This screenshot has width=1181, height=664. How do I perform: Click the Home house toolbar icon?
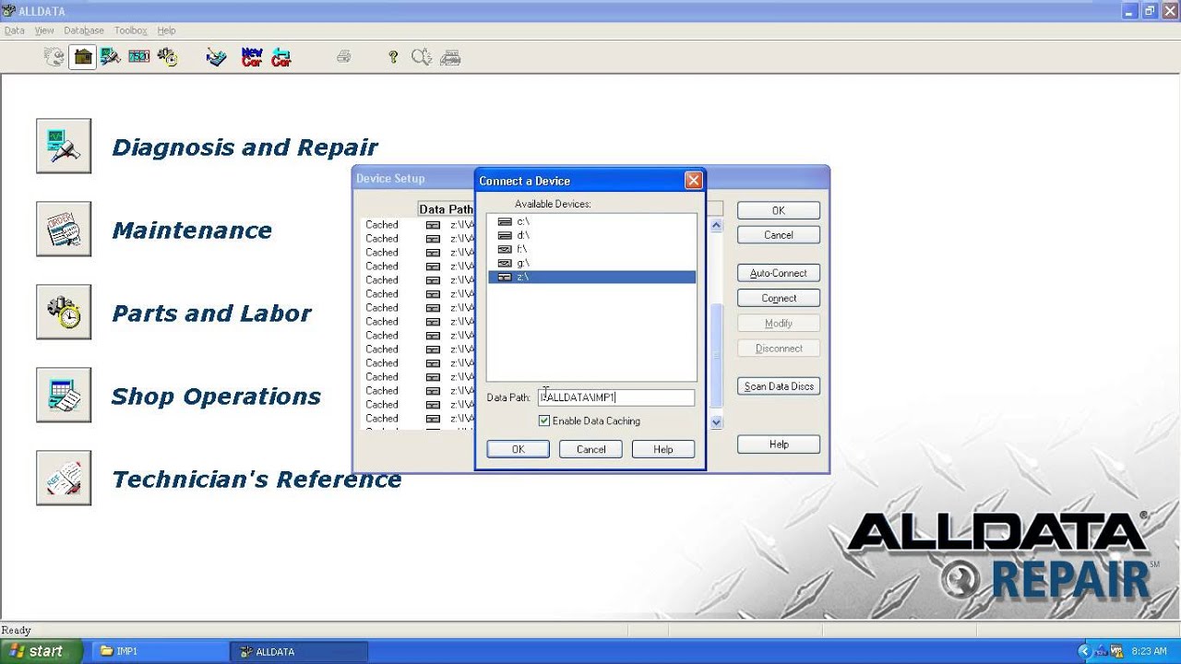(x=83, y=57)
